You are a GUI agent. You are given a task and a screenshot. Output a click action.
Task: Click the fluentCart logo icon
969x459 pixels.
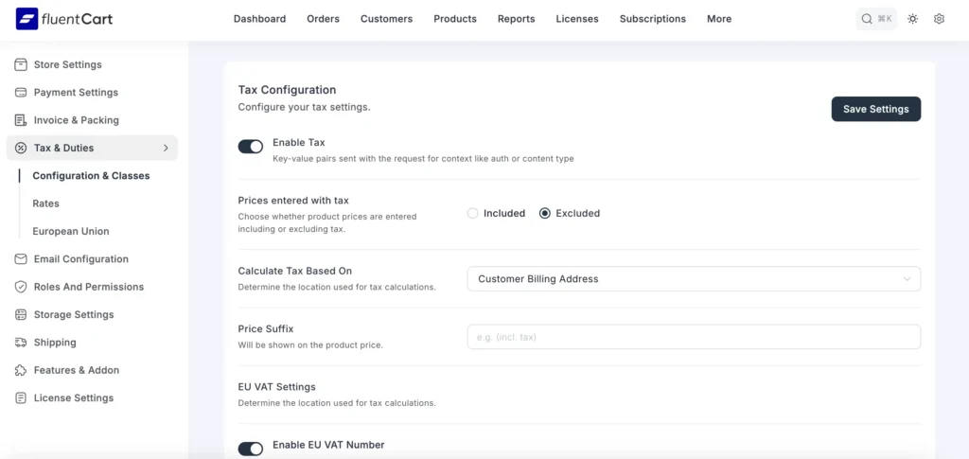[27, 19]
